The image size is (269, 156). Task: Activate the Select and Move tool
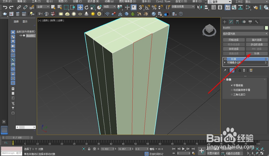tap(80, 7)
